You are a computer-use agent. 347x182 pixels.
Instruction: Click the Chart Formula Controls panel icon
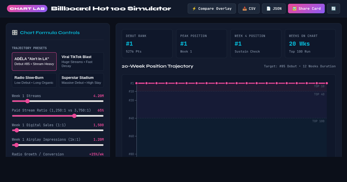(15, 33)
